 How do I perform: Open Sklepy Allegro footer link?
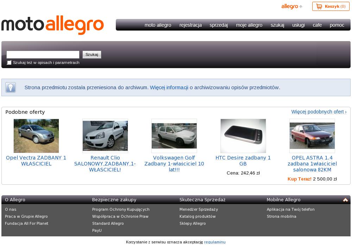193,223
